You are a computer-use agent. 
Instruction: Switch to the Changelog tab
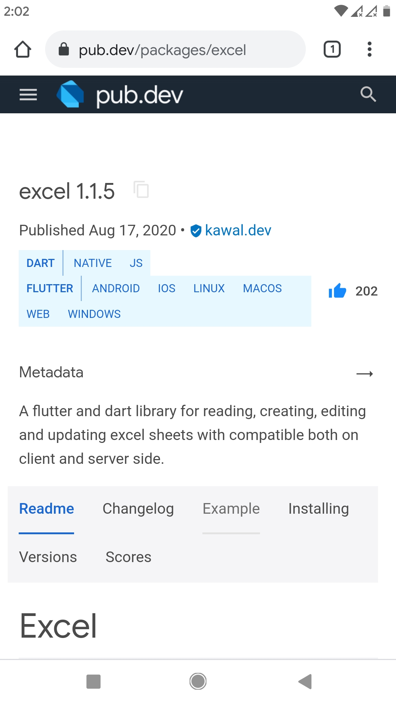[x=138, y=509]
